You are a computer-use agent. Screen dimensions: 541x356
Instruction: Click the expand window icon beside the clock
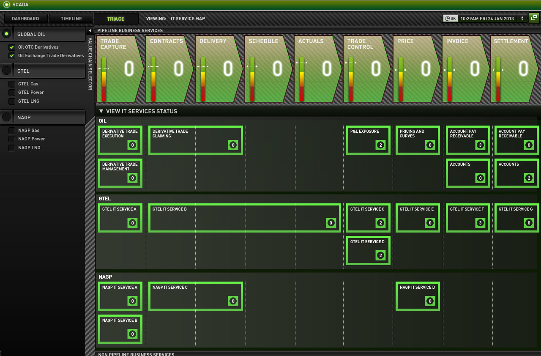534,18
